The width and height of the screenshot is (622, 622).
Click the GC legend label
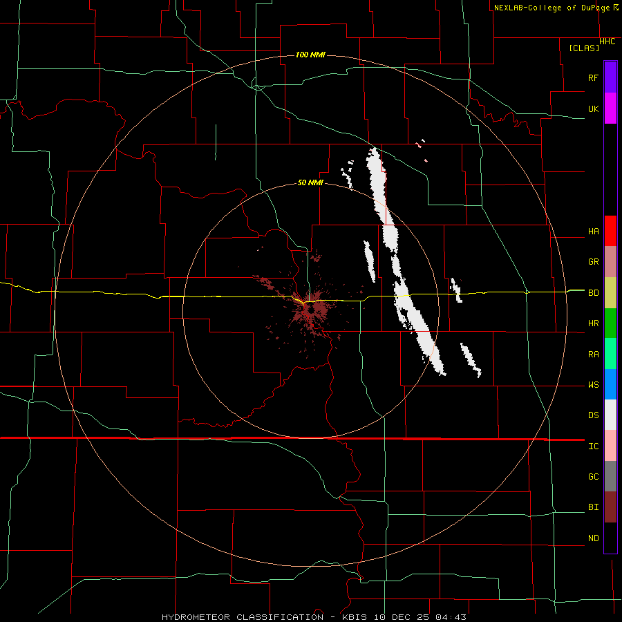coord(593,476)
